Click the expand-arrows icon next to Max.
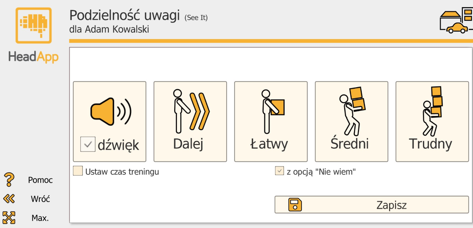The height and width of the screenshot is (228, 473). pyautogui.click(x=9, y=217)
